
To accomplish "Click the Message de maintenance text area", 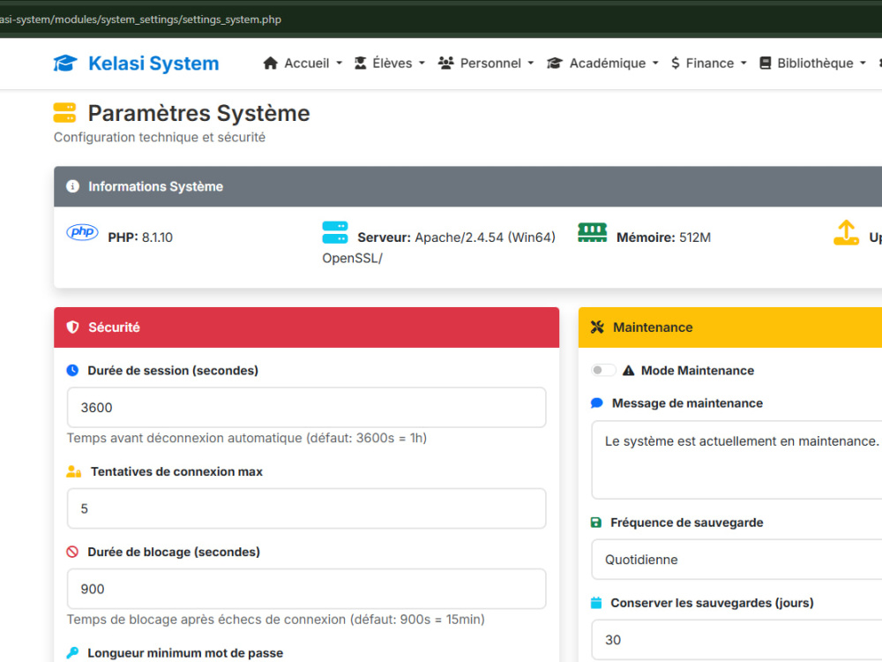I will pos(736,460).
